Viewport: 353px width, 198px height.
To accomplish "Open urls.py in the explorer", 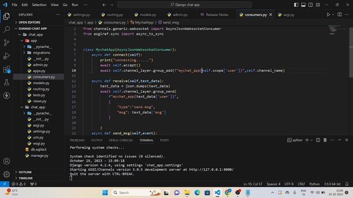I will 38,137.
